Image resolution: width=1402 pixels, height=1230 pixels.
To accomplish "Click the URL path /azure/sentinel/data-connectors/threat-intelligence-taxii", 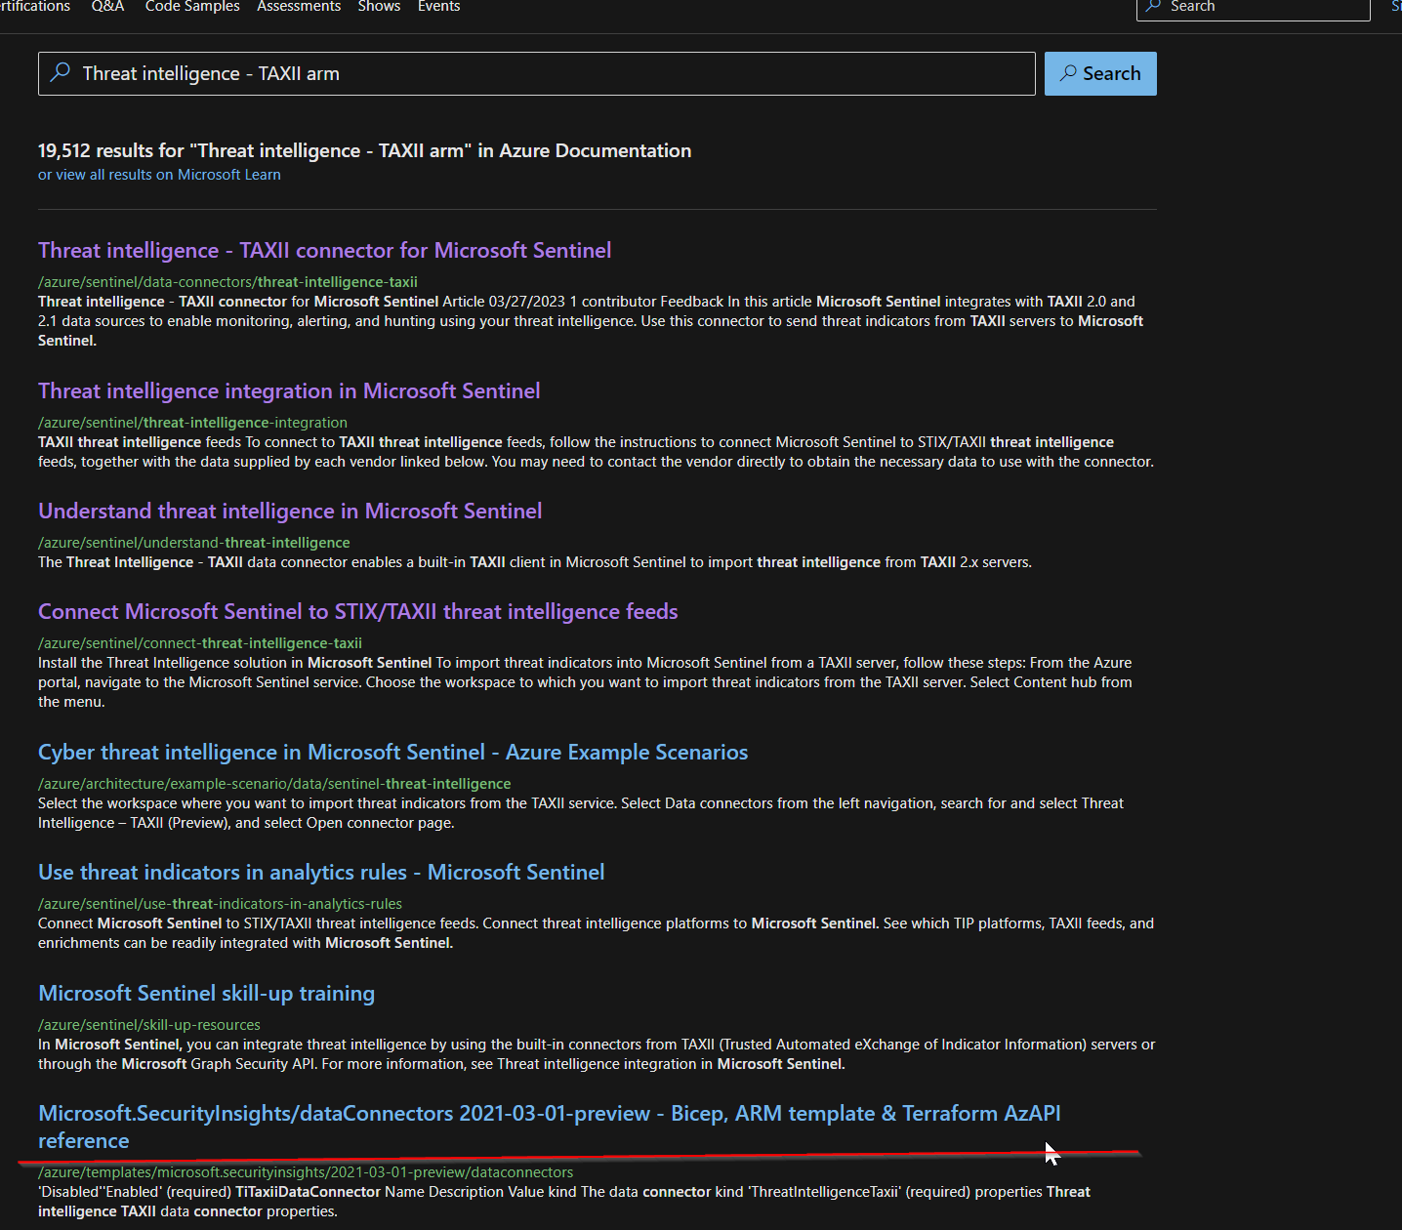I will pyautogui.click(x=227, y=282).
